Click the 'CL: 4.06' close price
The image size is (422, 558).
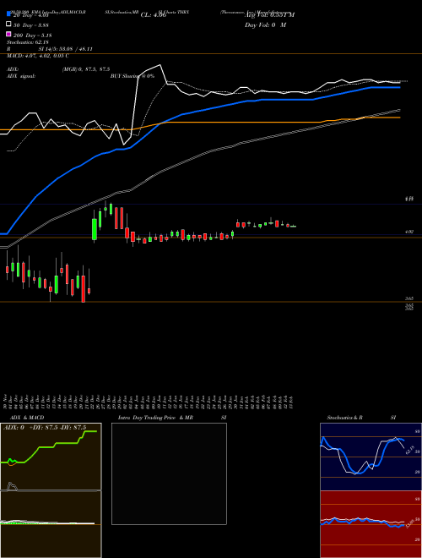pos(154,15)
